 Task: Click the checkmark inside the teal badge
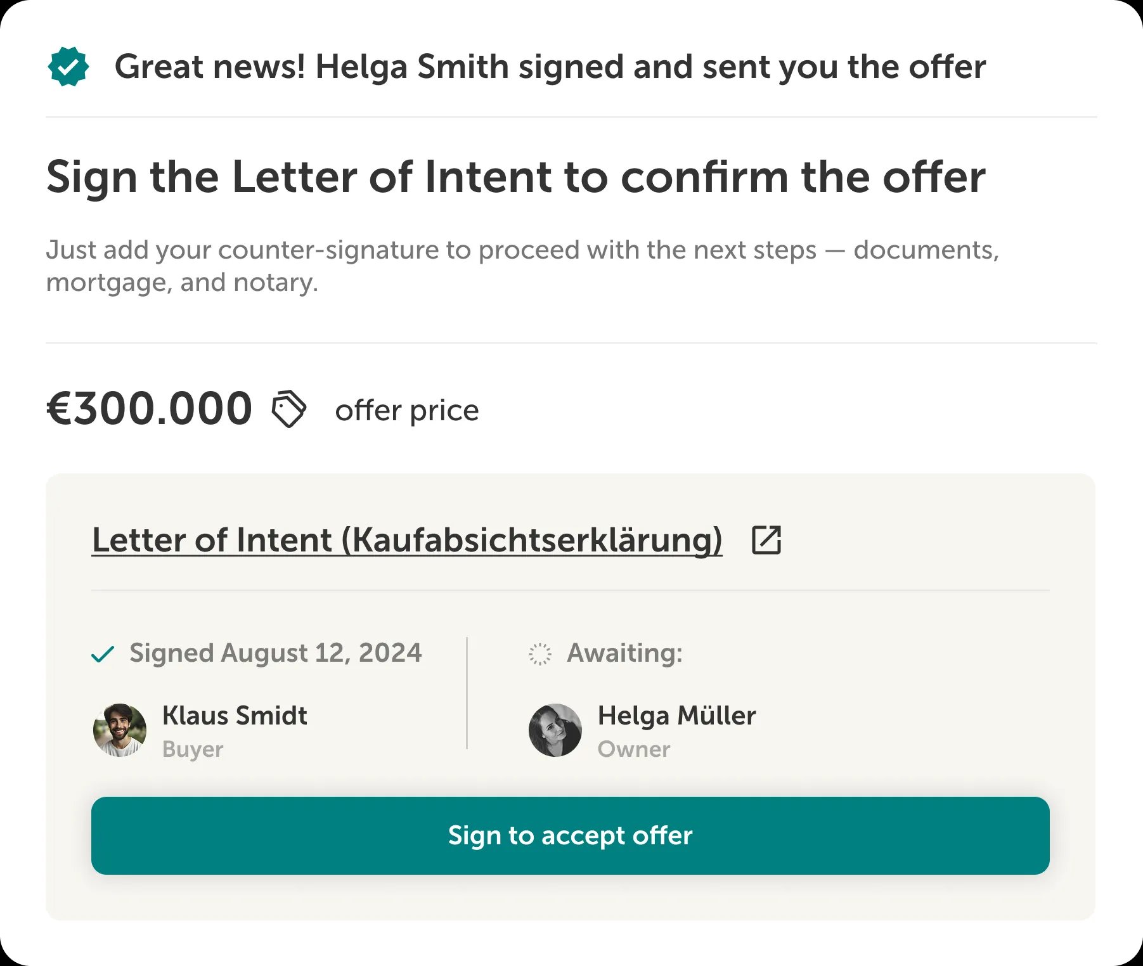pyautogui.click(x=70, y=66)
